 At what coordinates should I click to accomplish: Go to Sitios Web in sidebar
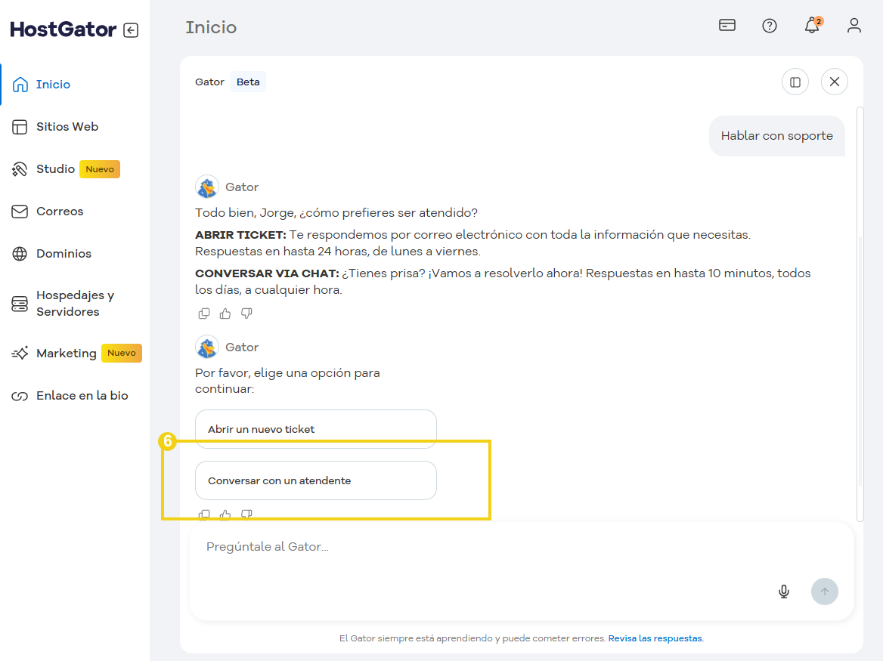[x=67, y=127]
